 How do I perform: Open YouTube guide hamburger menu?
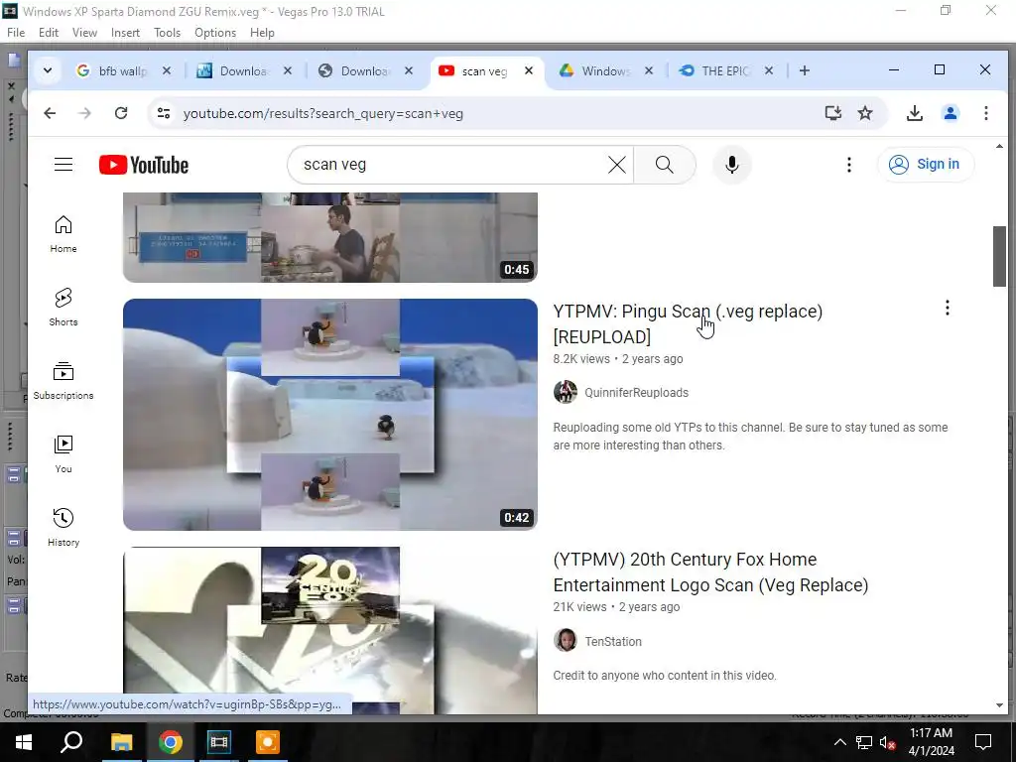click(x=63, y=165)
